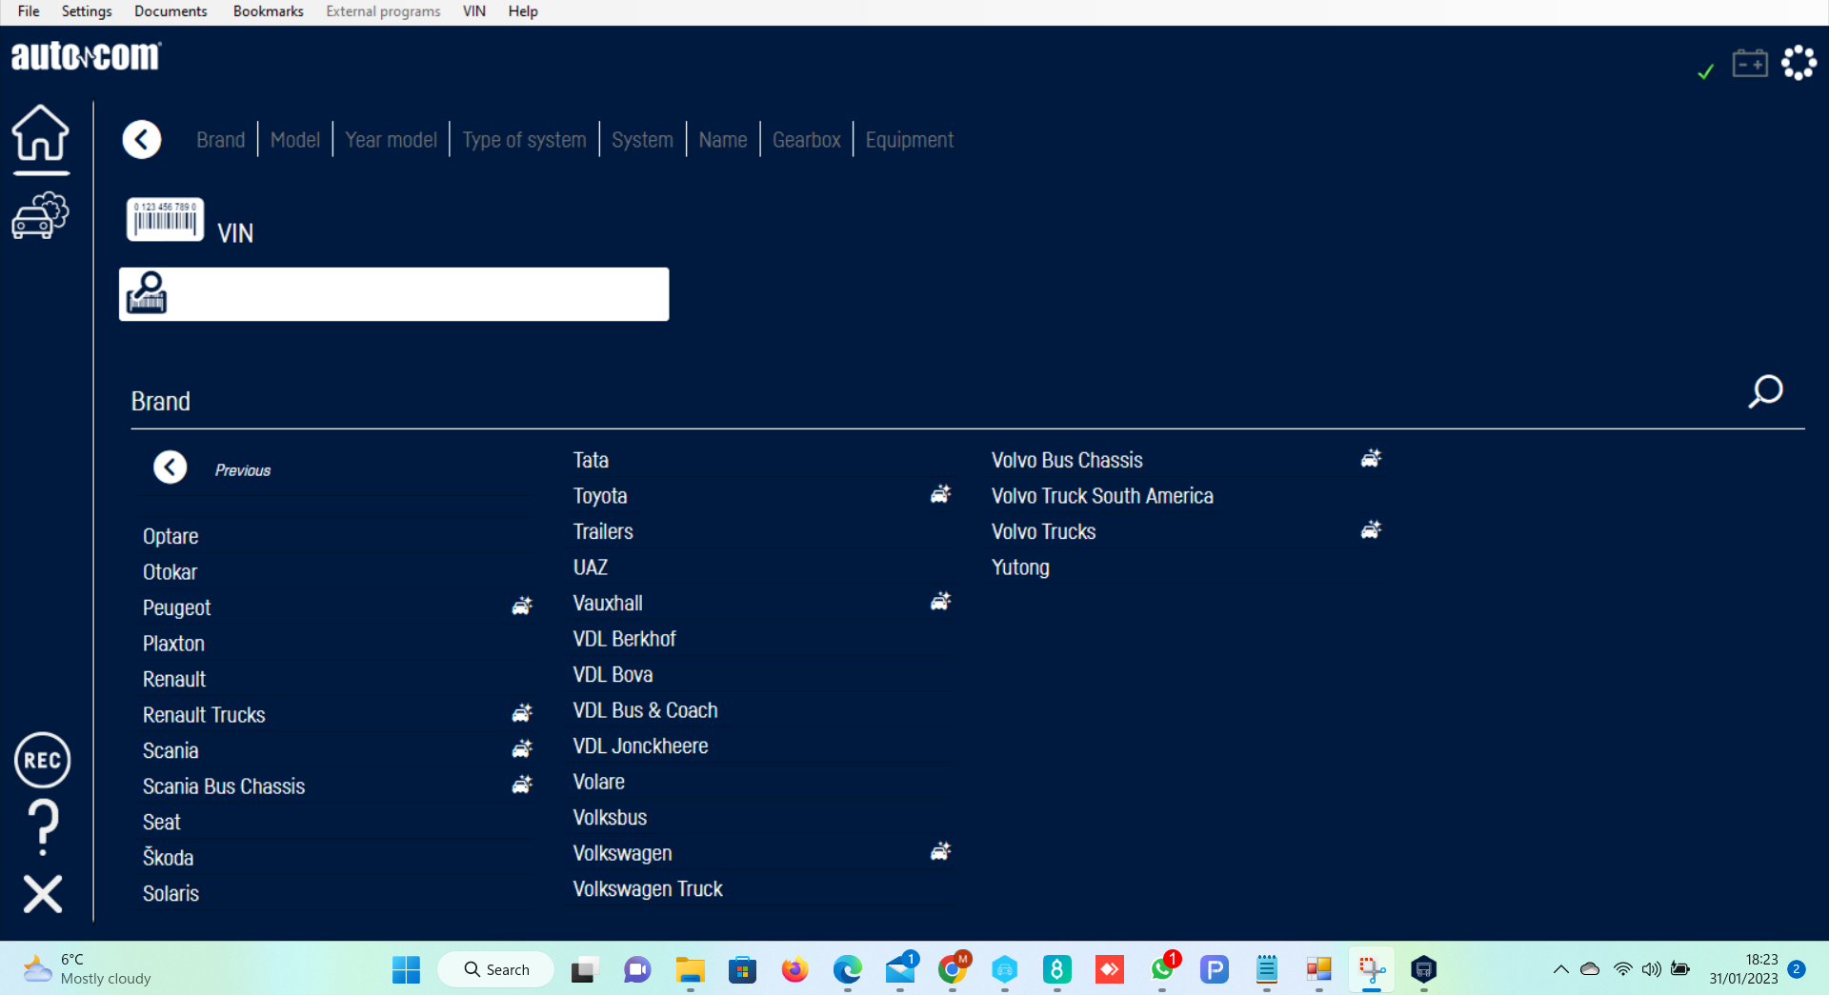Open Firefox from the taskbar
The width and height of the screenshot is (1829, 995).
pyautogui.click(x=794, y=969)
